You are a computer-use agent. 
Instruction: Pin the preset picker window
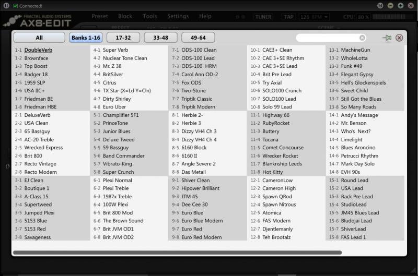[387, 38]
